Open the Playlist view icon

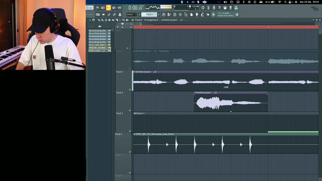tap(164, 15)
